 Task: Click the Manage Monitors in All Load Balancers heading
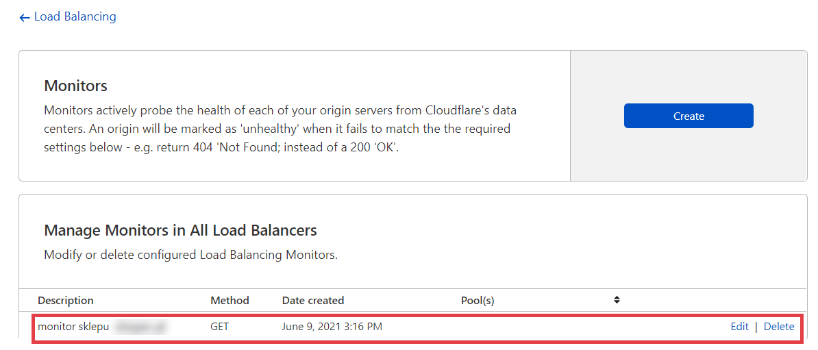coord(180,230)
